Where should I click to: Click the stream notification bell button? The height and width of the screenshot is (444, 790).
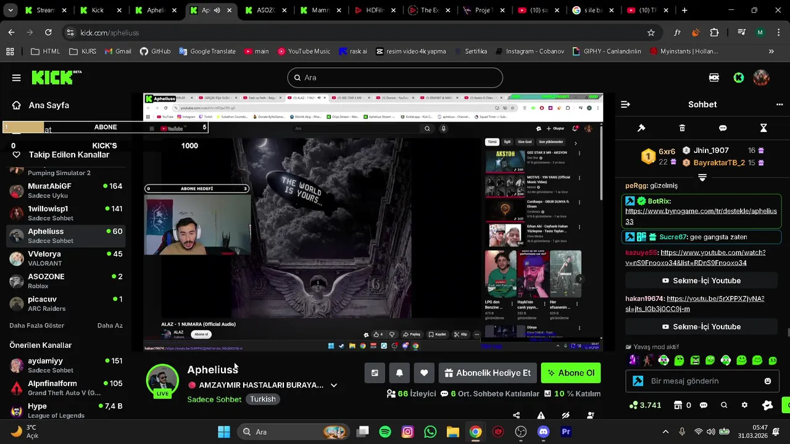399,373
